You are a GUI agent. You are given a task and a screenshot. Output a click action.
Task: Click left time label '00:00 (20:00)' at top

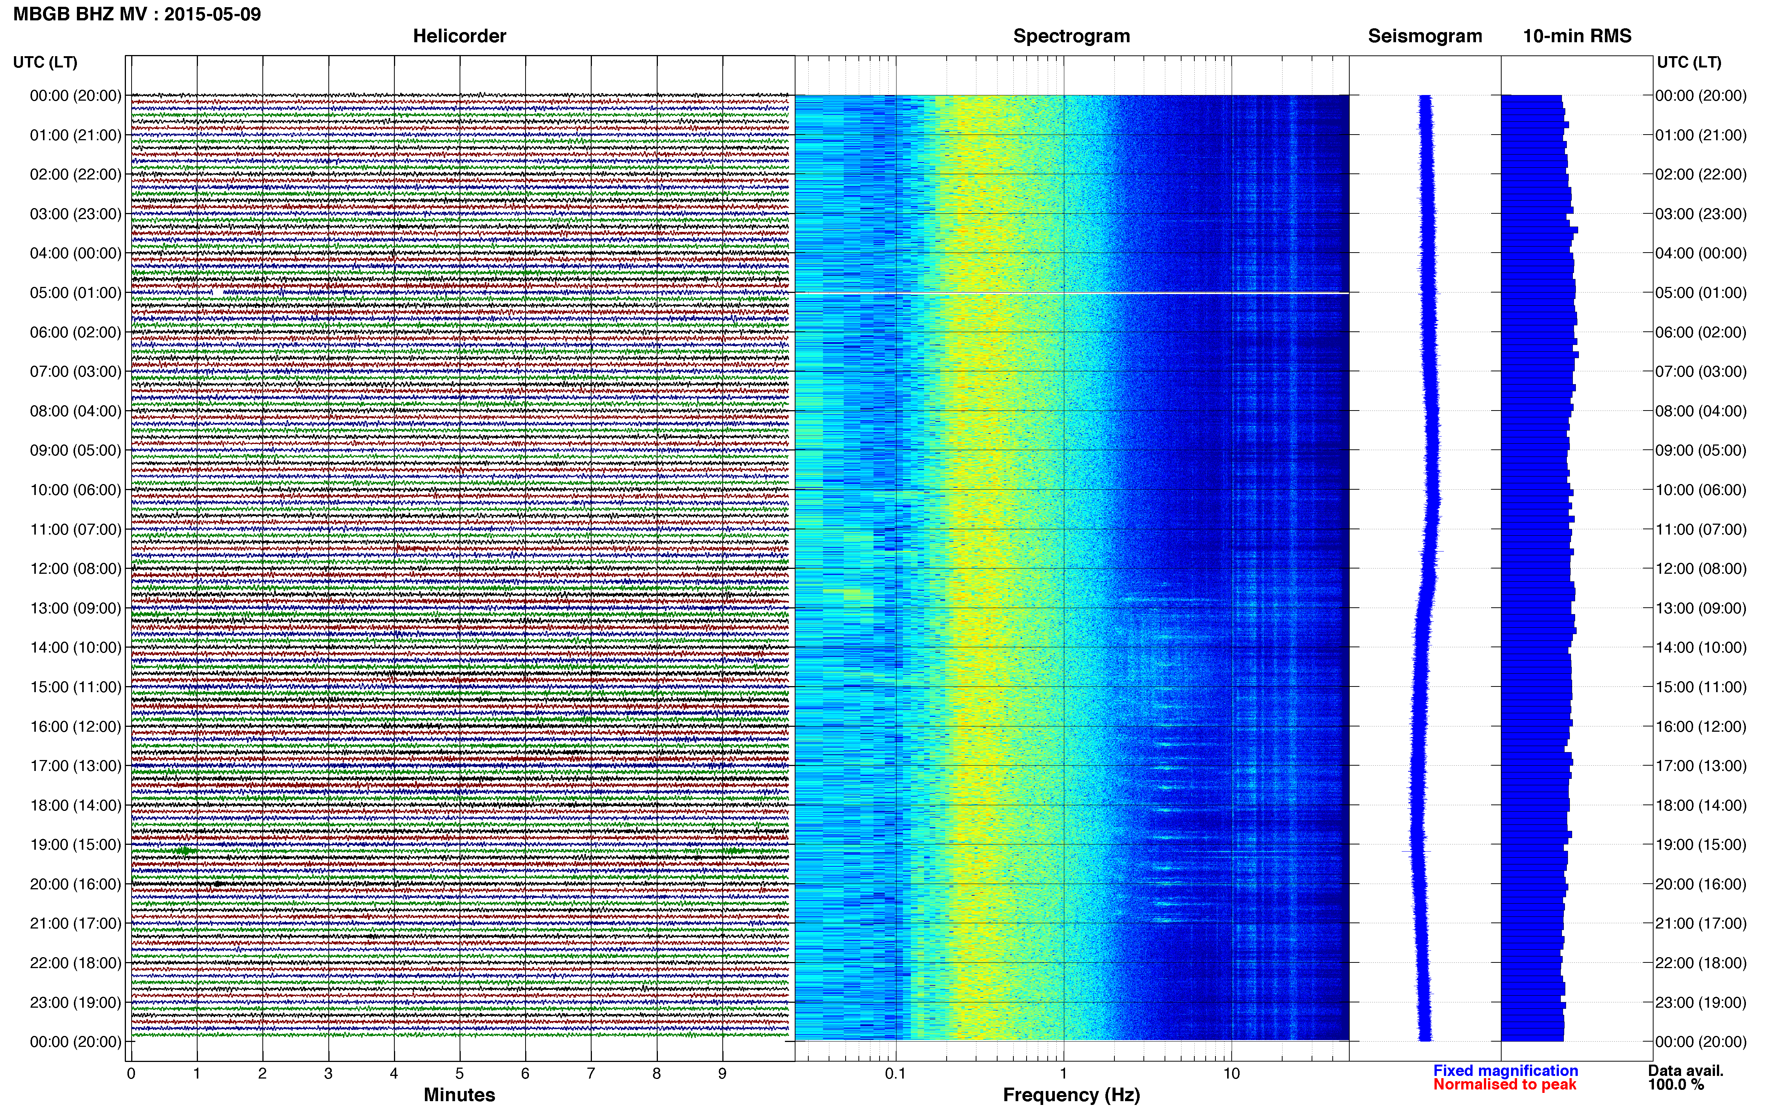coord(75,95)
